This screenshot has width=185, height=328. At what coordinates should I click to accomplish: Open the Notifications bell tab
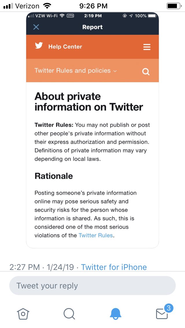point(116,313)
